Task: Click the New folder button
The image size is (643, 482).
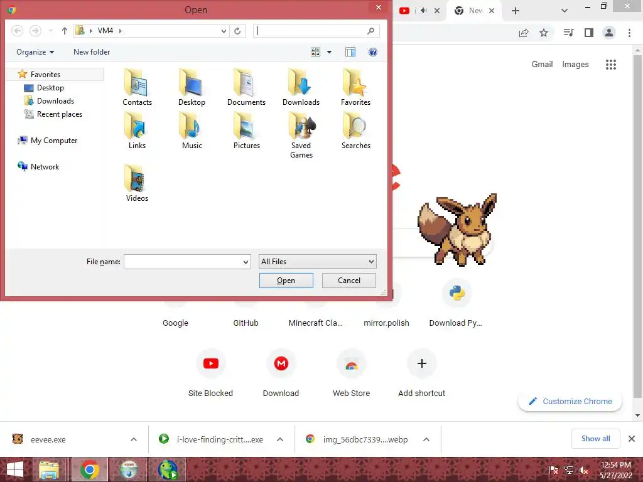Action: pos(92,52)
